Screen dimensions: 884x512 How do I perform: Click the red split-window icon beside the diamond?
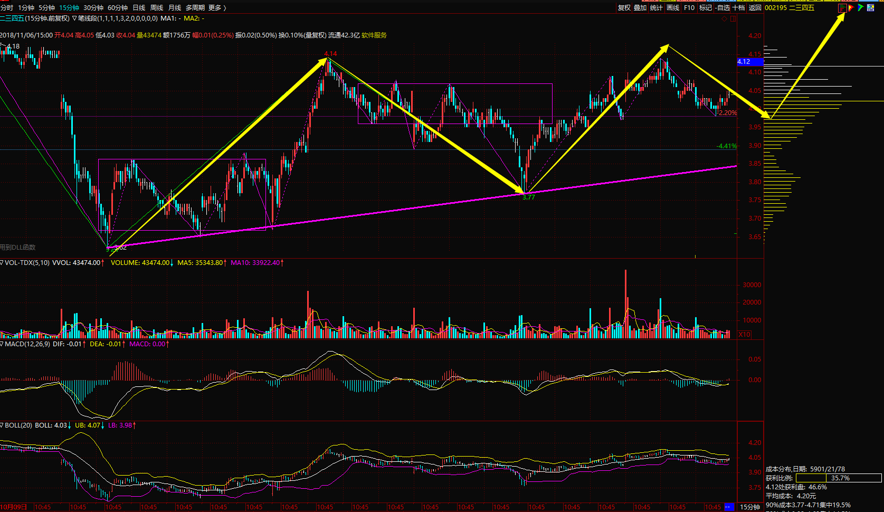click(733, 19)
